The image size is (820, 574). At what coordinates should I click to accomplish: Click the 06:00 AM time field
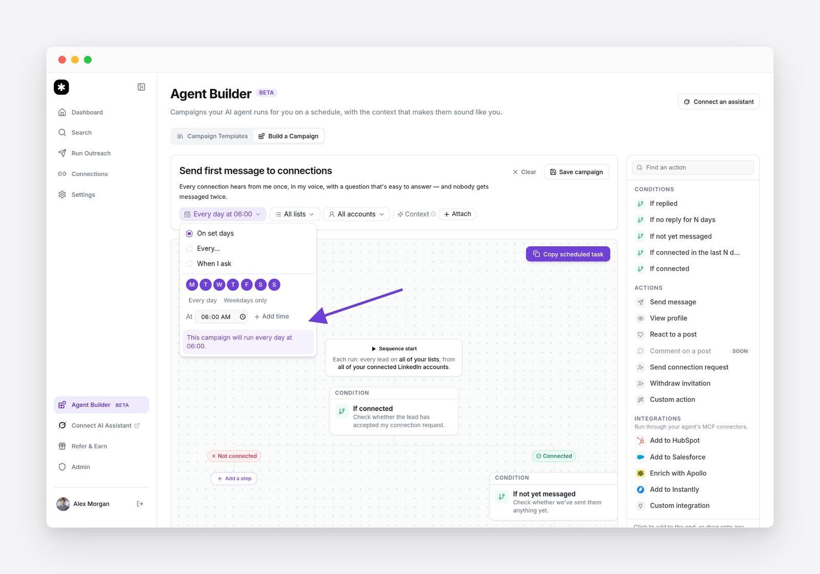click(221, 317)
